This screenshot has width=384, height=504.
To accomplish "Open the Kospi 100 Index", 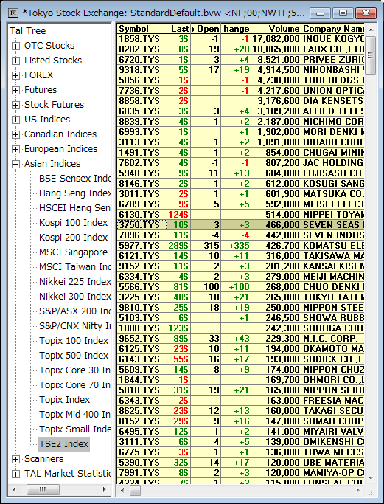I will (x=73, y=223).
